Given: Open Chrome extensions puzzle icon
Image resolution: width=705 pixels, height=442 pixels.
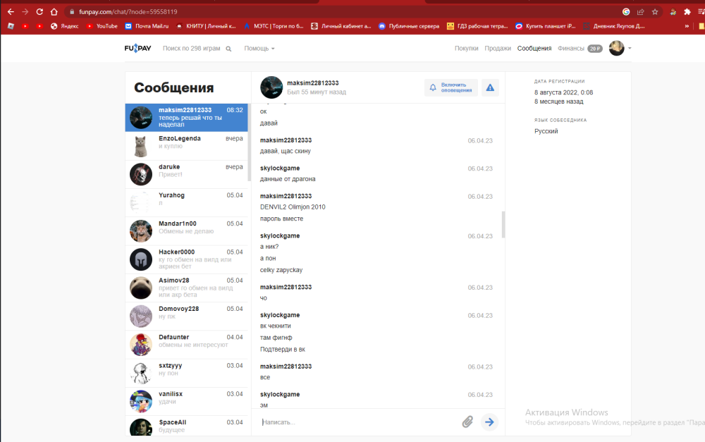Looking at the screenshot, I should [687, 12].
